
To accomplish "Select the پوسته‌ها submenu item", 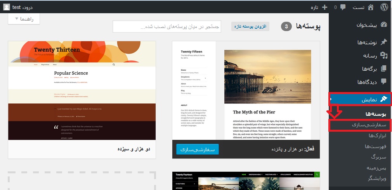I will [x=376, y=114].
